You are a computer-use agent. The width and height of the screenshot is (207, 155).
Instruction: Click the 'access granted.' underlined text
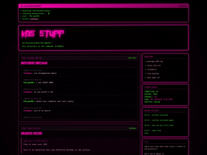point(34,19)
